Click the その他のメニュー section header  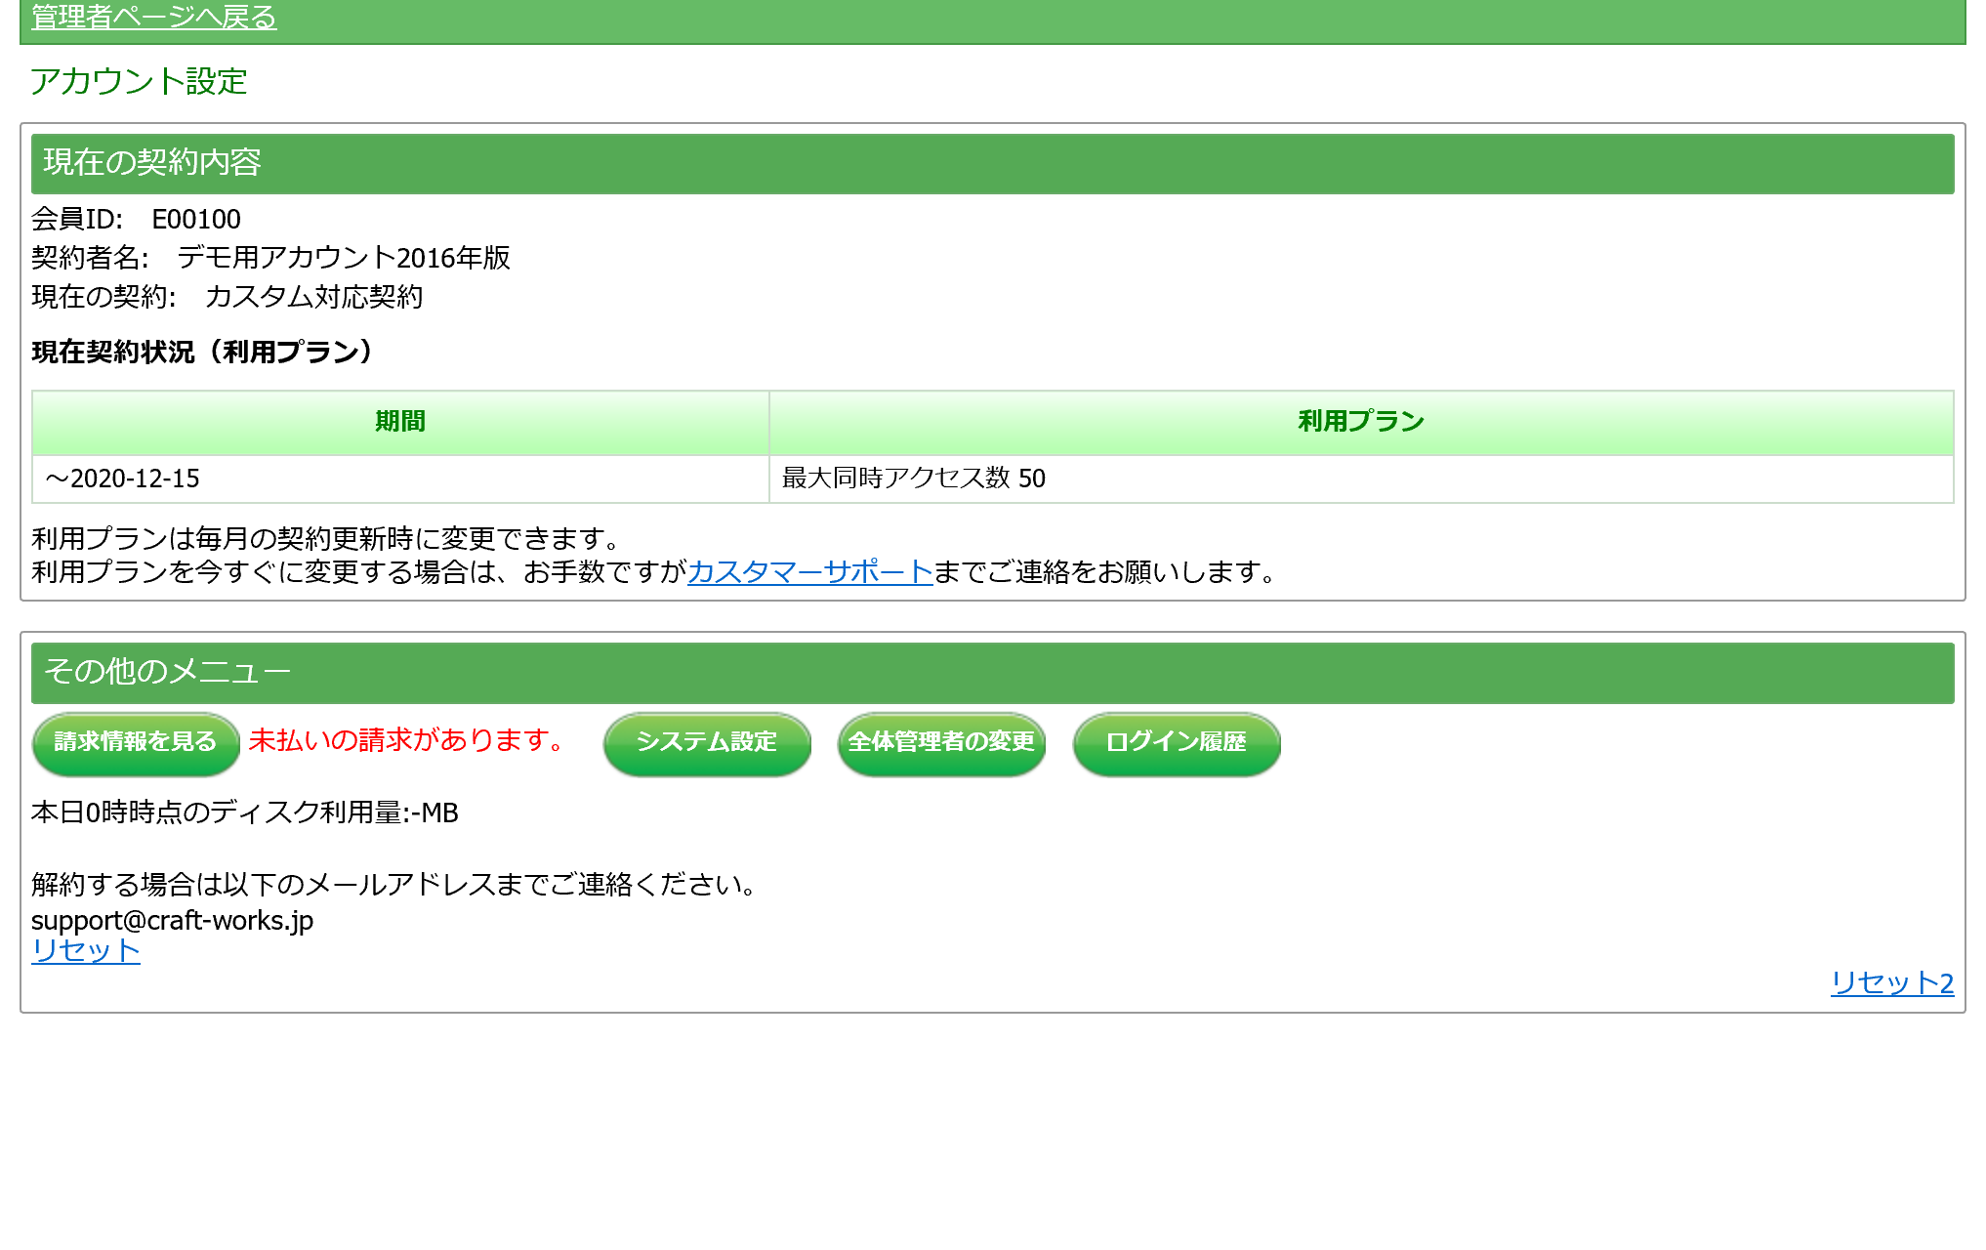[x=167, y=672]
